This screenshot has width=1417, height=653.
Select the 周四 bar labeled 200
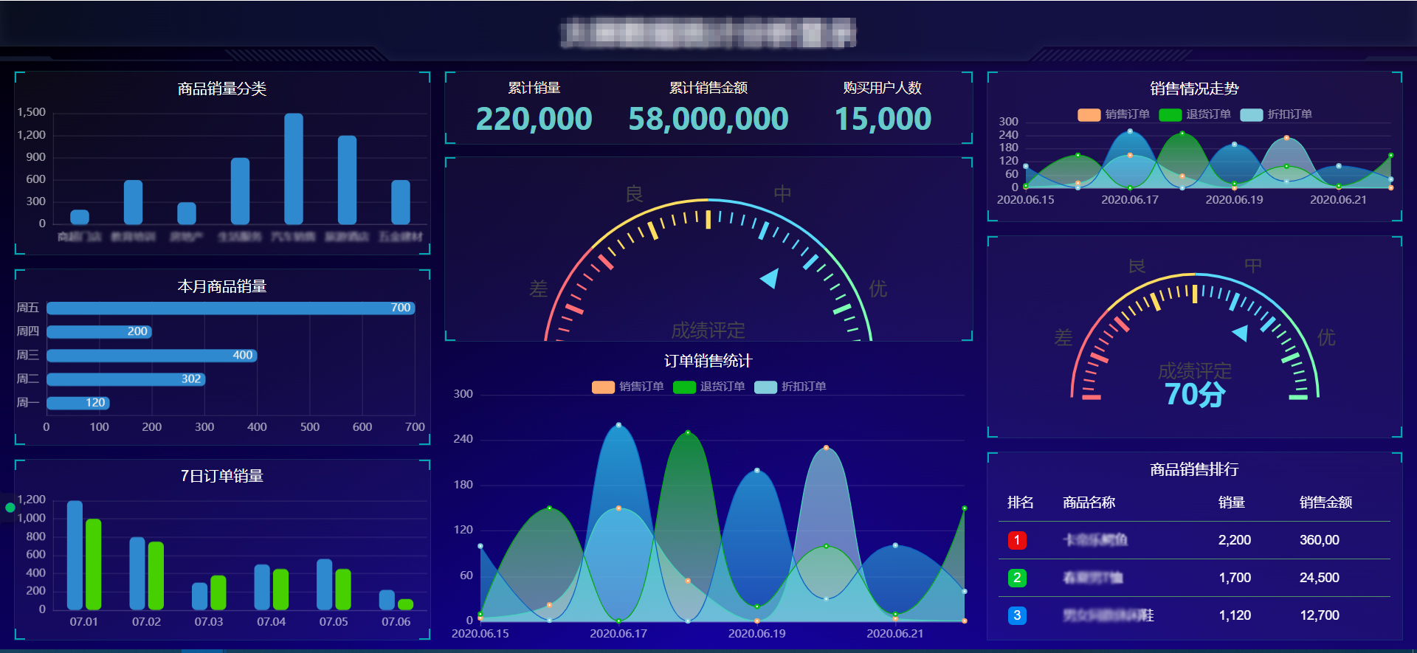pos(100,331)
